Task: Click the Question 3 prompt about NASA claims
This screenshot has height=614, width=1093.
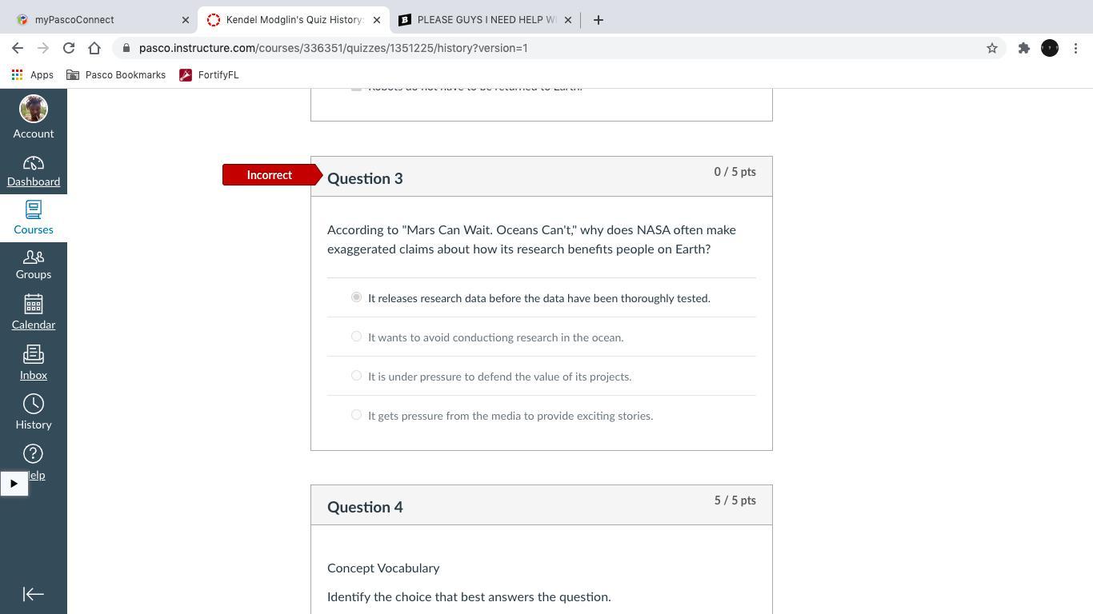Action: point(531,240)
